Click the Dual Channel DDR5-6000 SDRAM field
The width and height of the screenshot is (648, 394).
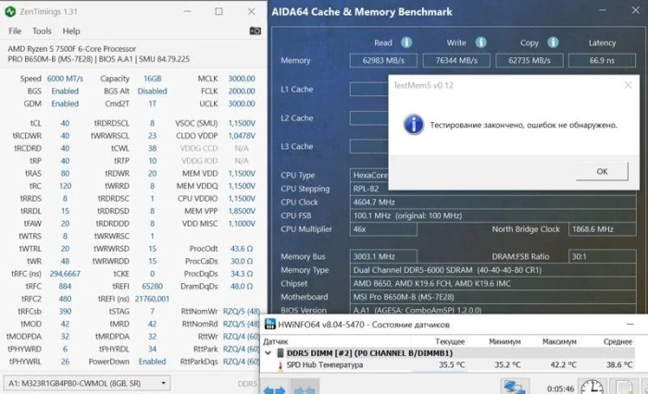492,270
